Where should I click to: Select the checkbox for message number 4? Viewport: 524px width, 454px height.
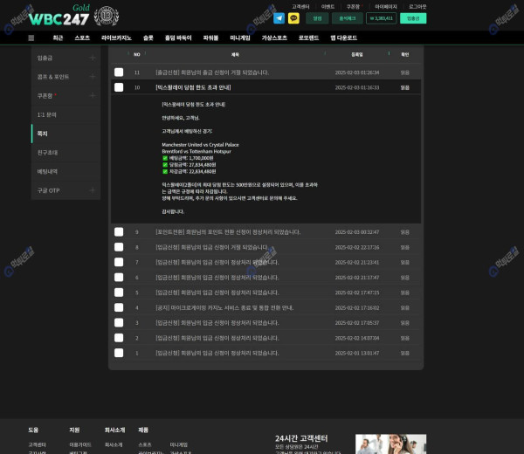tap(119, 307)
